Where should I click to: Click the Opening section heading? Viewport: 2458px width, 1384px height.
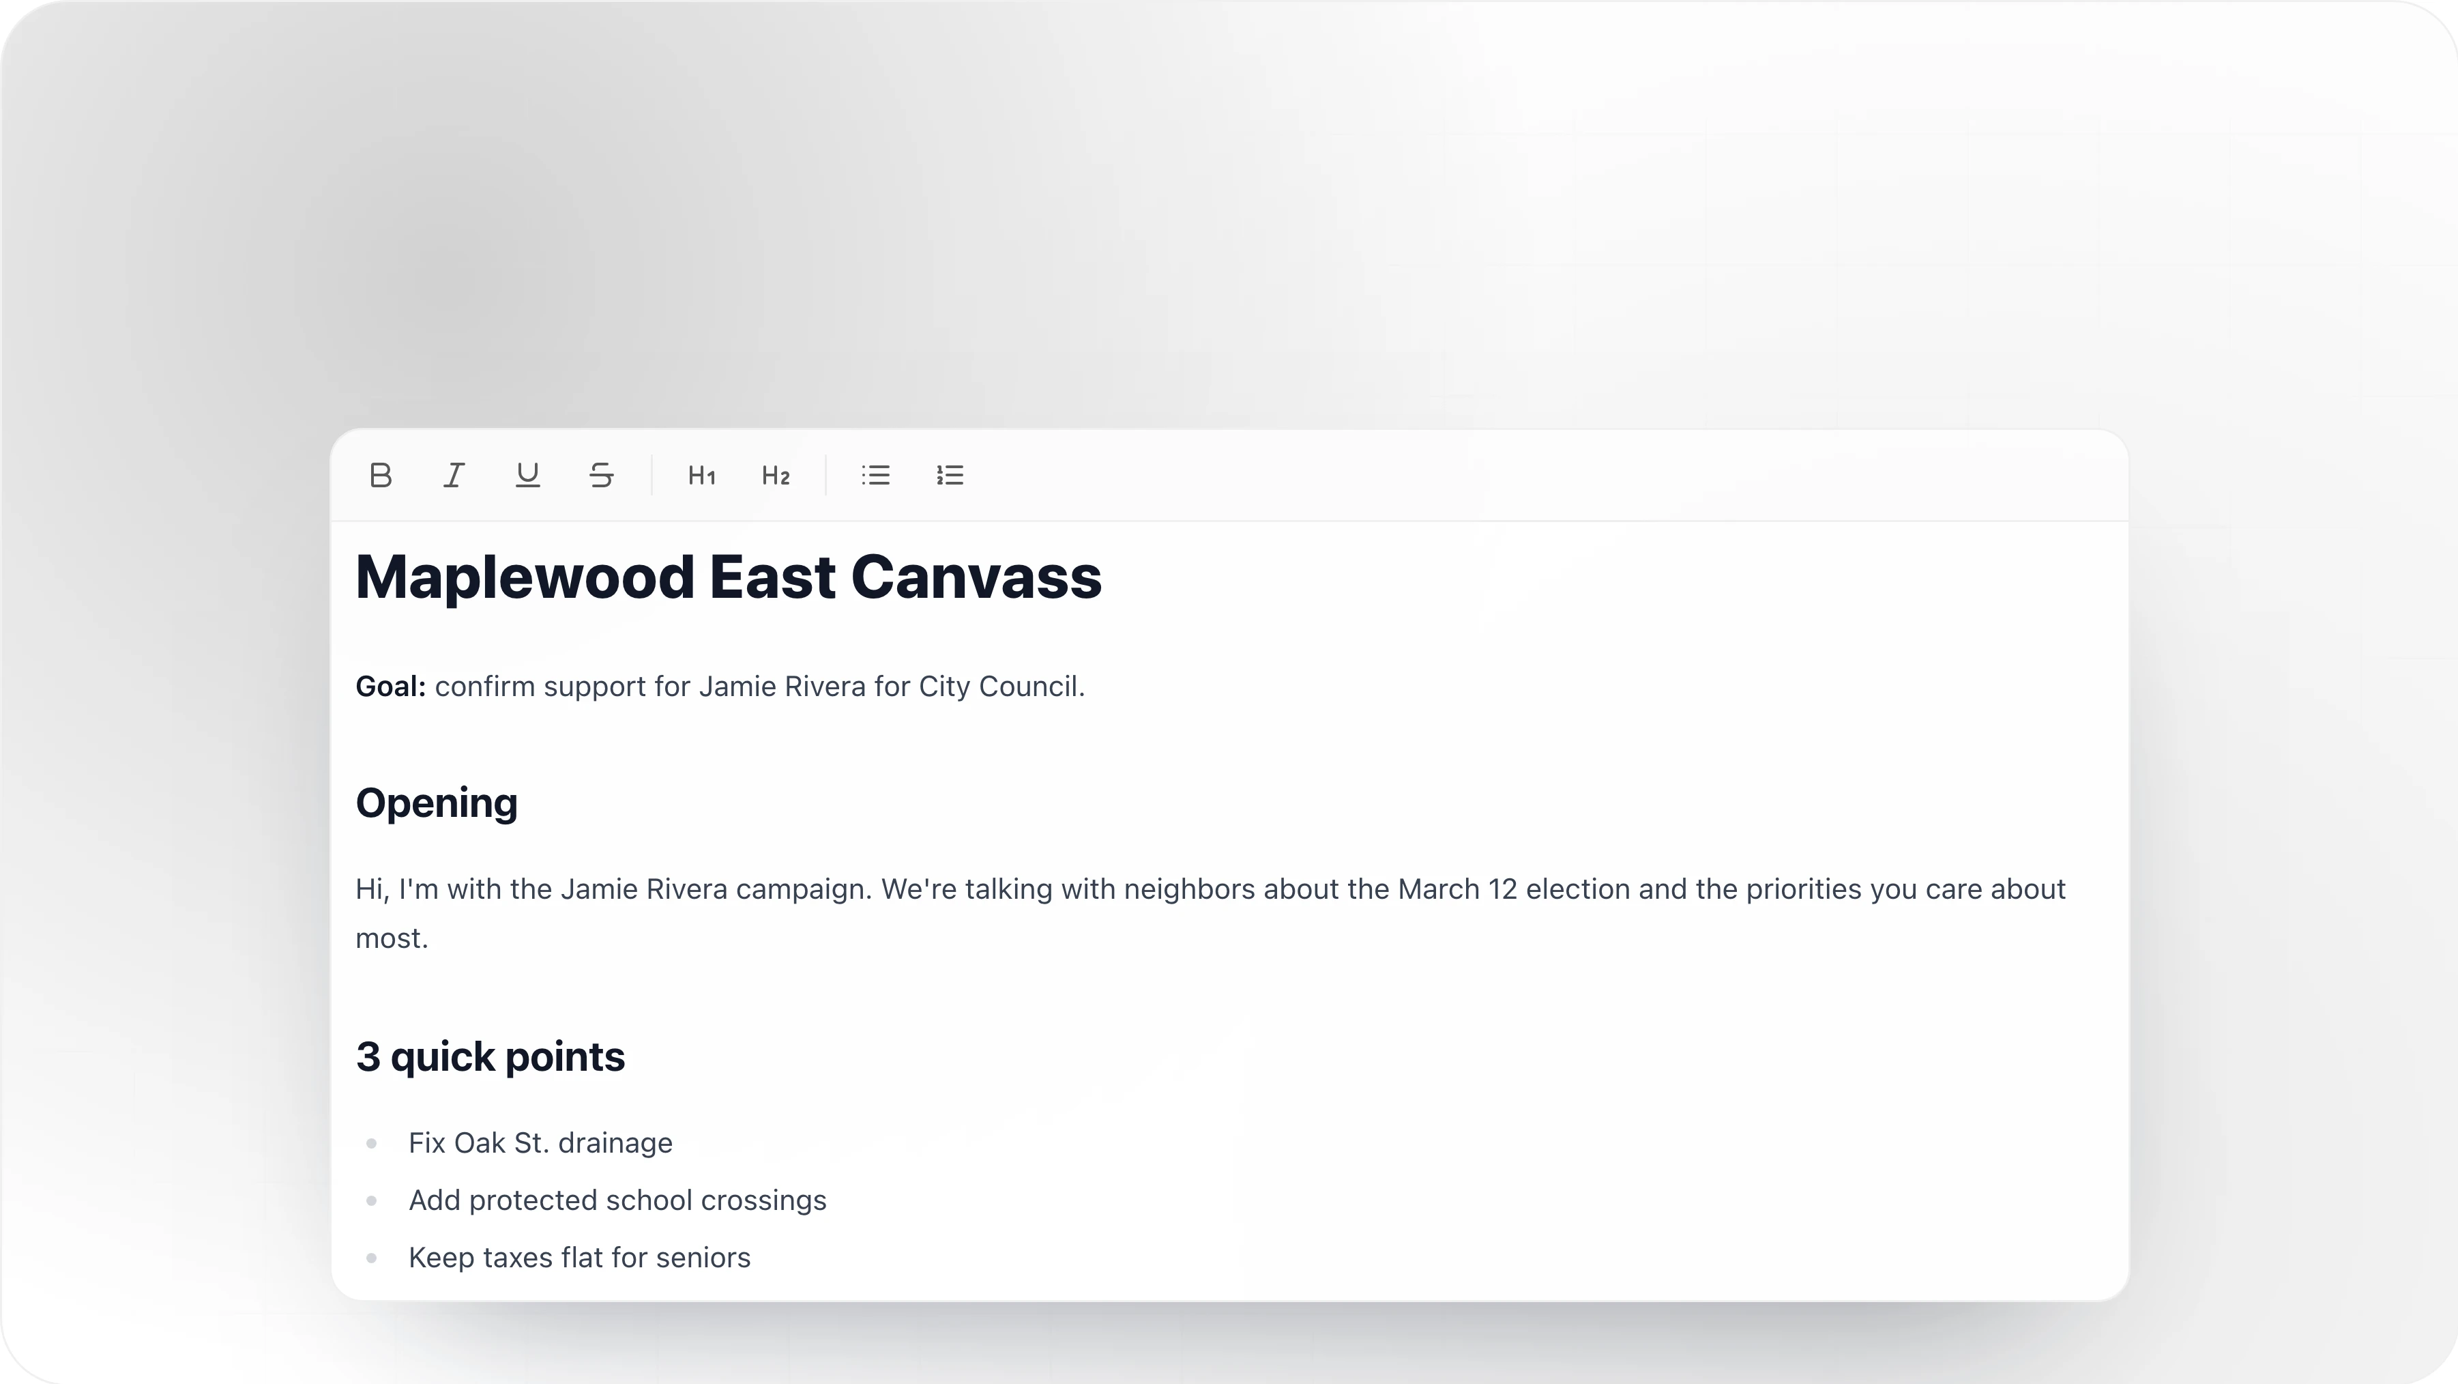tap(436, 803)
